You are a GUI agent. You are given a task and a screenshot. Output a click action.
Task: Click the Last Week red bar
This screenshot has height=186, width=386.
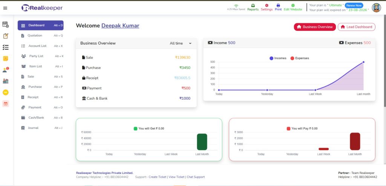pos(324,149)
